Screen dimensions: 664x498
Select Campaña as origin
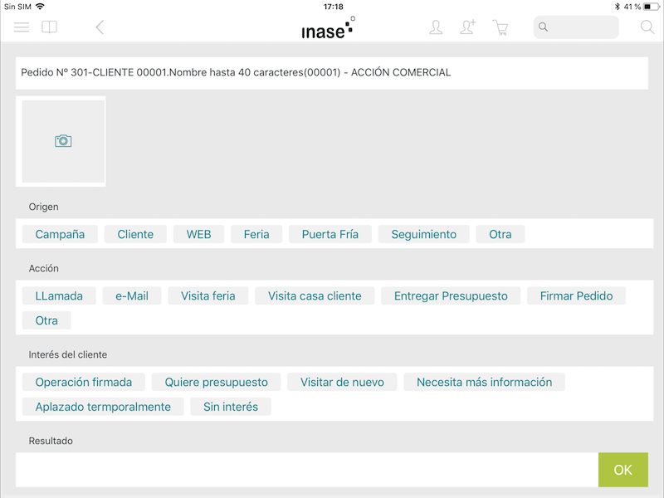60,234
